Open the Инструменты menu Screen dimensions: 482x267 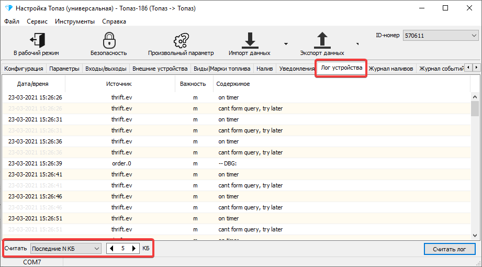click(75, 21)
